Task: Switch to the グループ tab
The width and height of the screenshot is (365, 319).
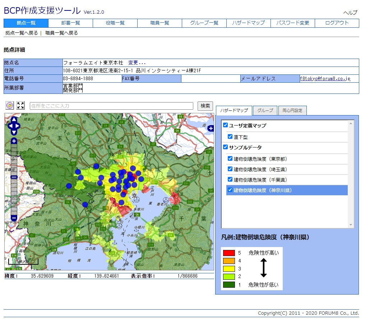Action: click(x=265, y=110)
